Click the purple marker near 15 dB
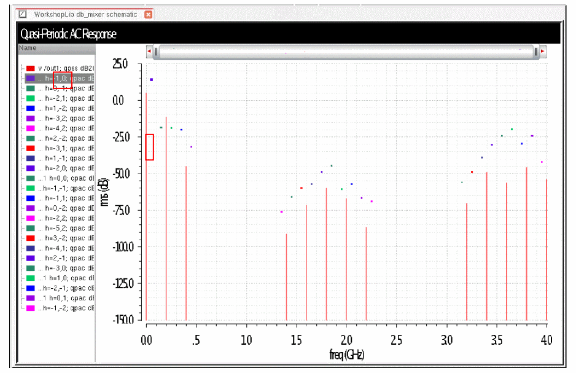 click(151, 80)
